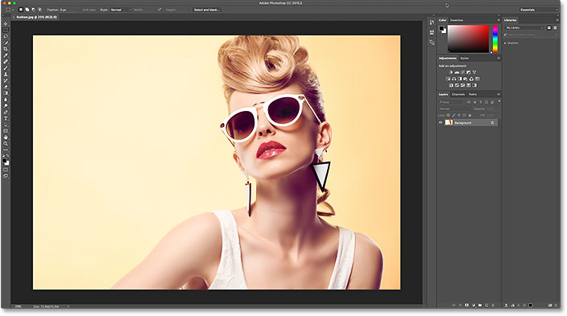Select the Move tool
The image size is (567, 316).
tap(6, 23)
